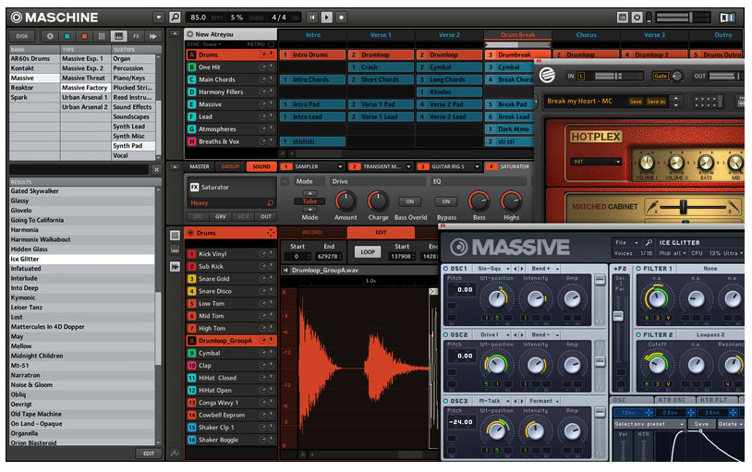Toggle the Bass Overld ON switch
752x472 pixels.
pyautogui.click(x=409, y=201)
